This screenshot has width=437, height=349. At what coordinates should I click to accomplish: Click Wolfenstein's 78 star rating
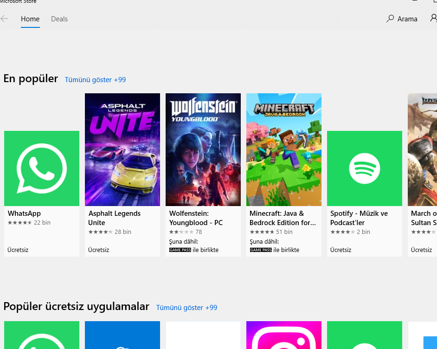186,232
